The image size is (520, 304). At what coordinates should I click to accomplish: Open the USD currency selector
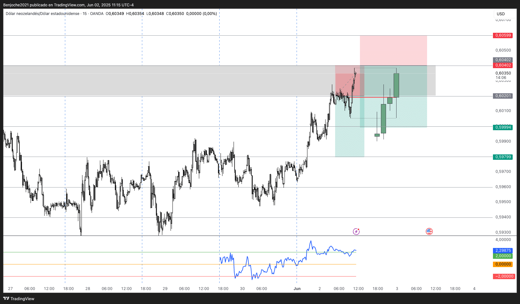click(504, 14)
